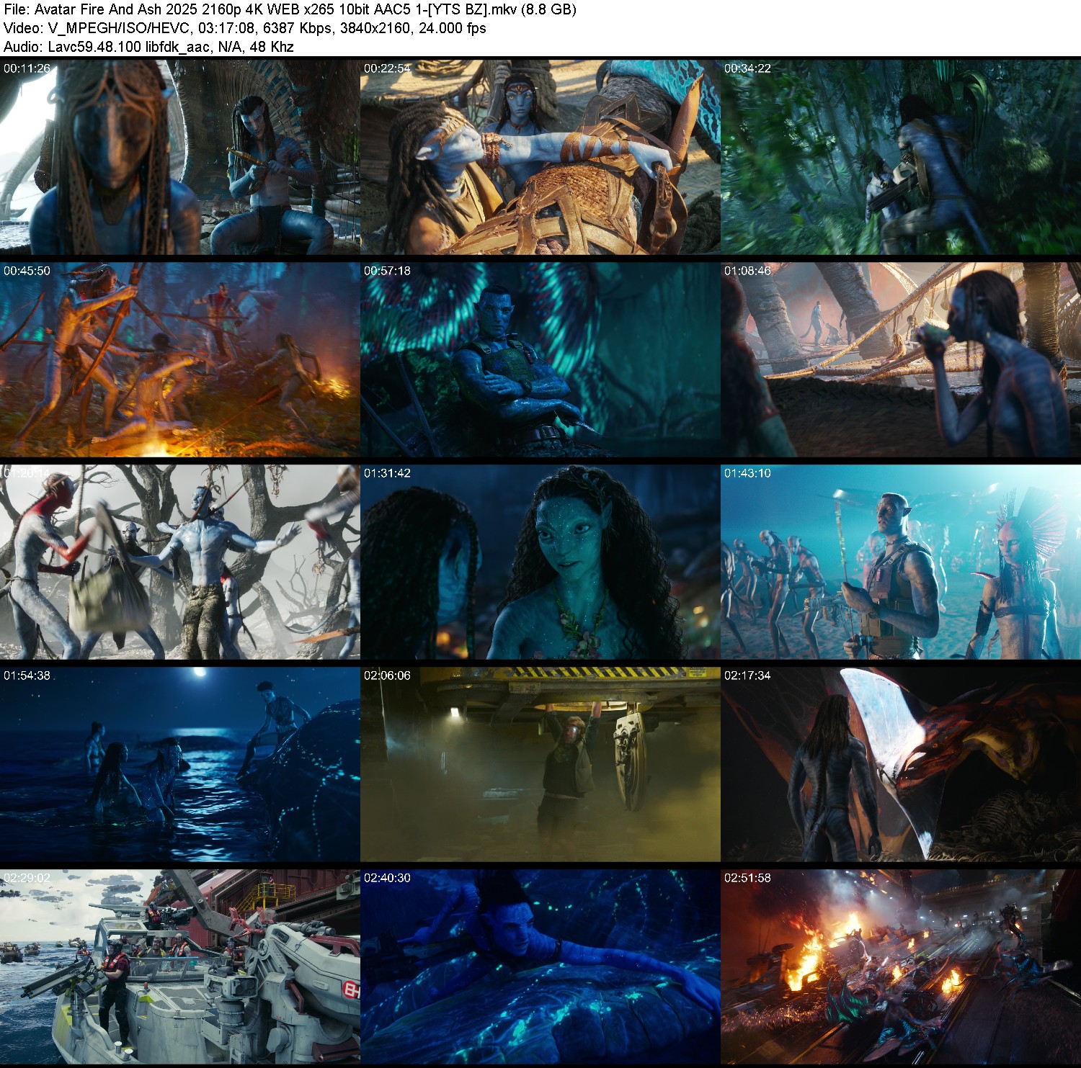Viewport: 1081px width, 1068px height.
Task: Choose the 01:20:14 screenshot frame
Action: pos(180,562)
